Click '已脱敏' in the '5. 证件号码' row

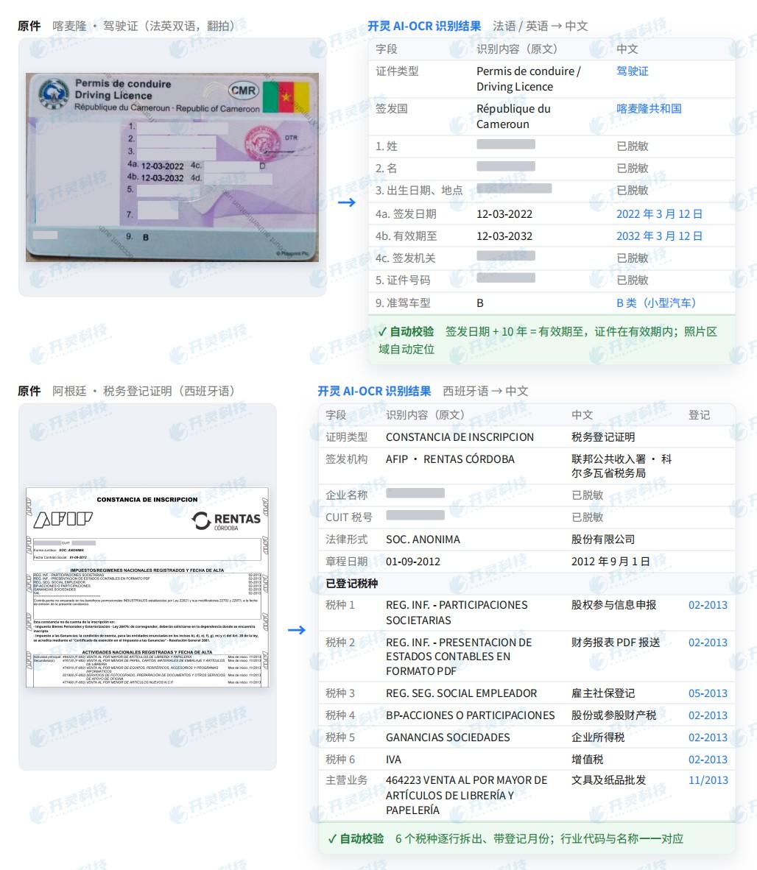(632, 280)
